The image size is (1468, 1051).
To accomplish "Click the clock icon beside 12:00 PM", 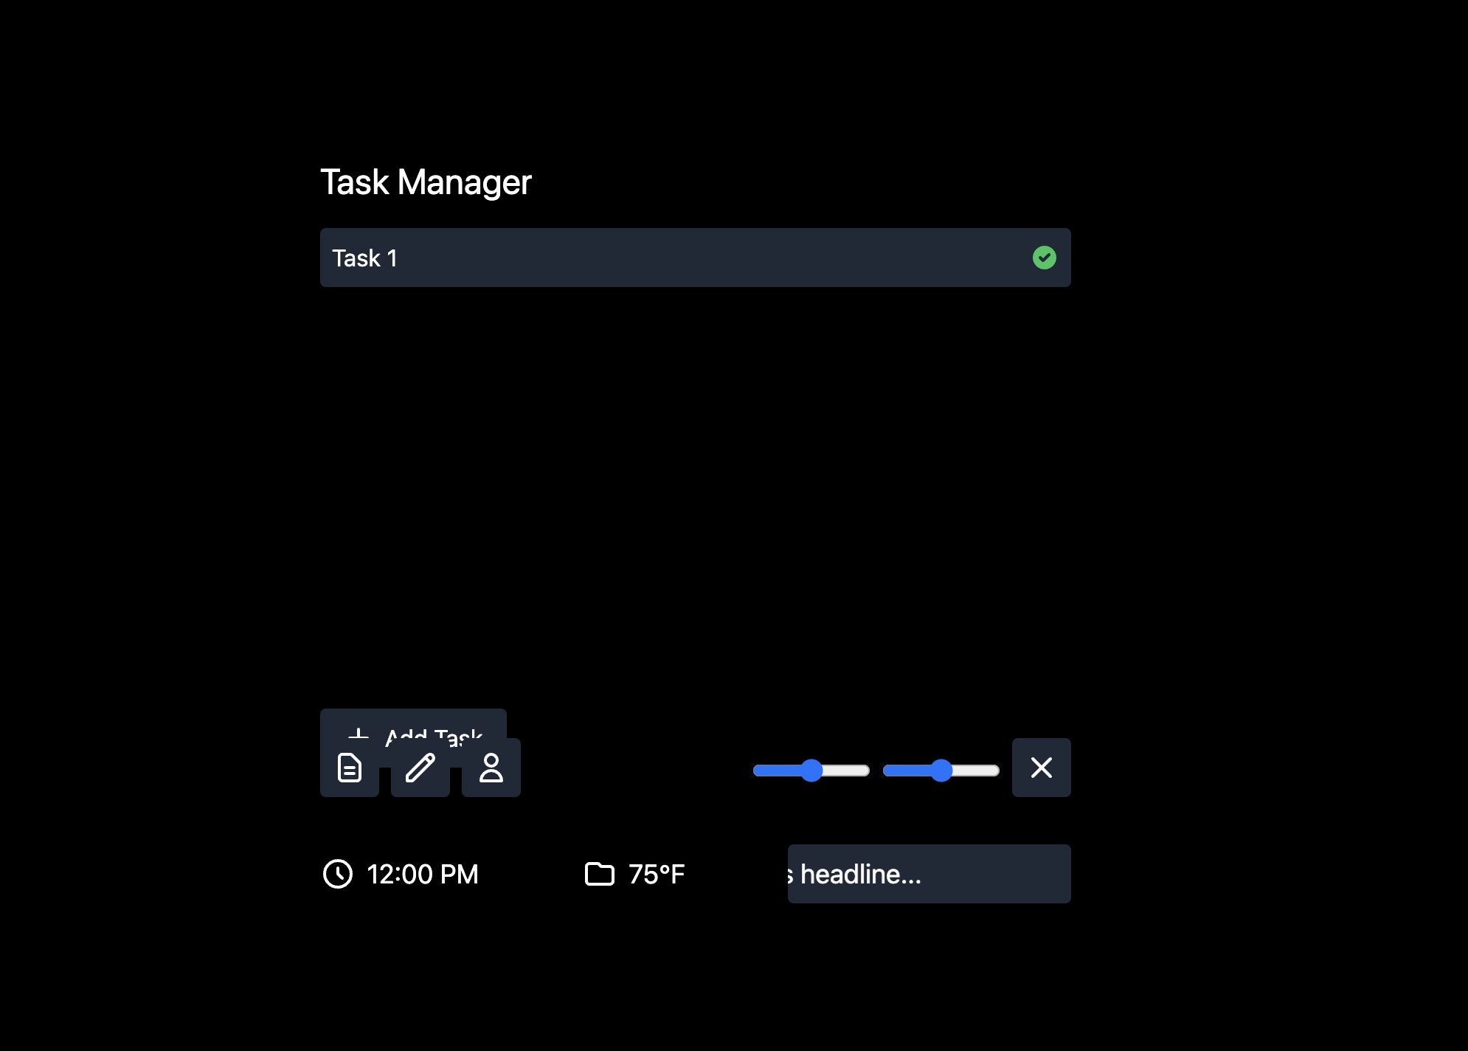I will (x=338, y=874).
